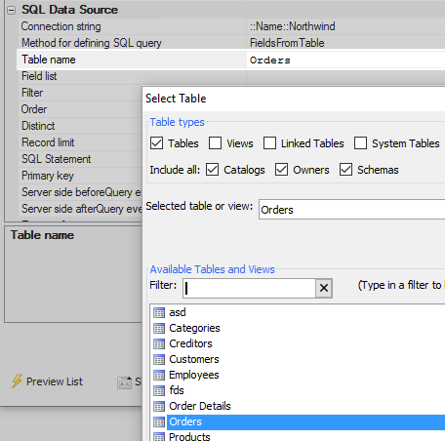Collapse the SQL Data Source section

pyautogui.click(x=11, y=10)
